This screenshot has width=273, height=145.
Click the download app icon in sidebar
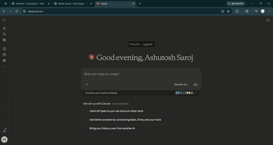[x=4, y=131]
